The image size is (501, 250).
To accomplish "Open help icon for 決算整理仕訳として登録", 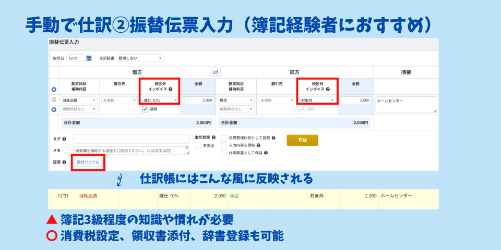I will point(273,137).
